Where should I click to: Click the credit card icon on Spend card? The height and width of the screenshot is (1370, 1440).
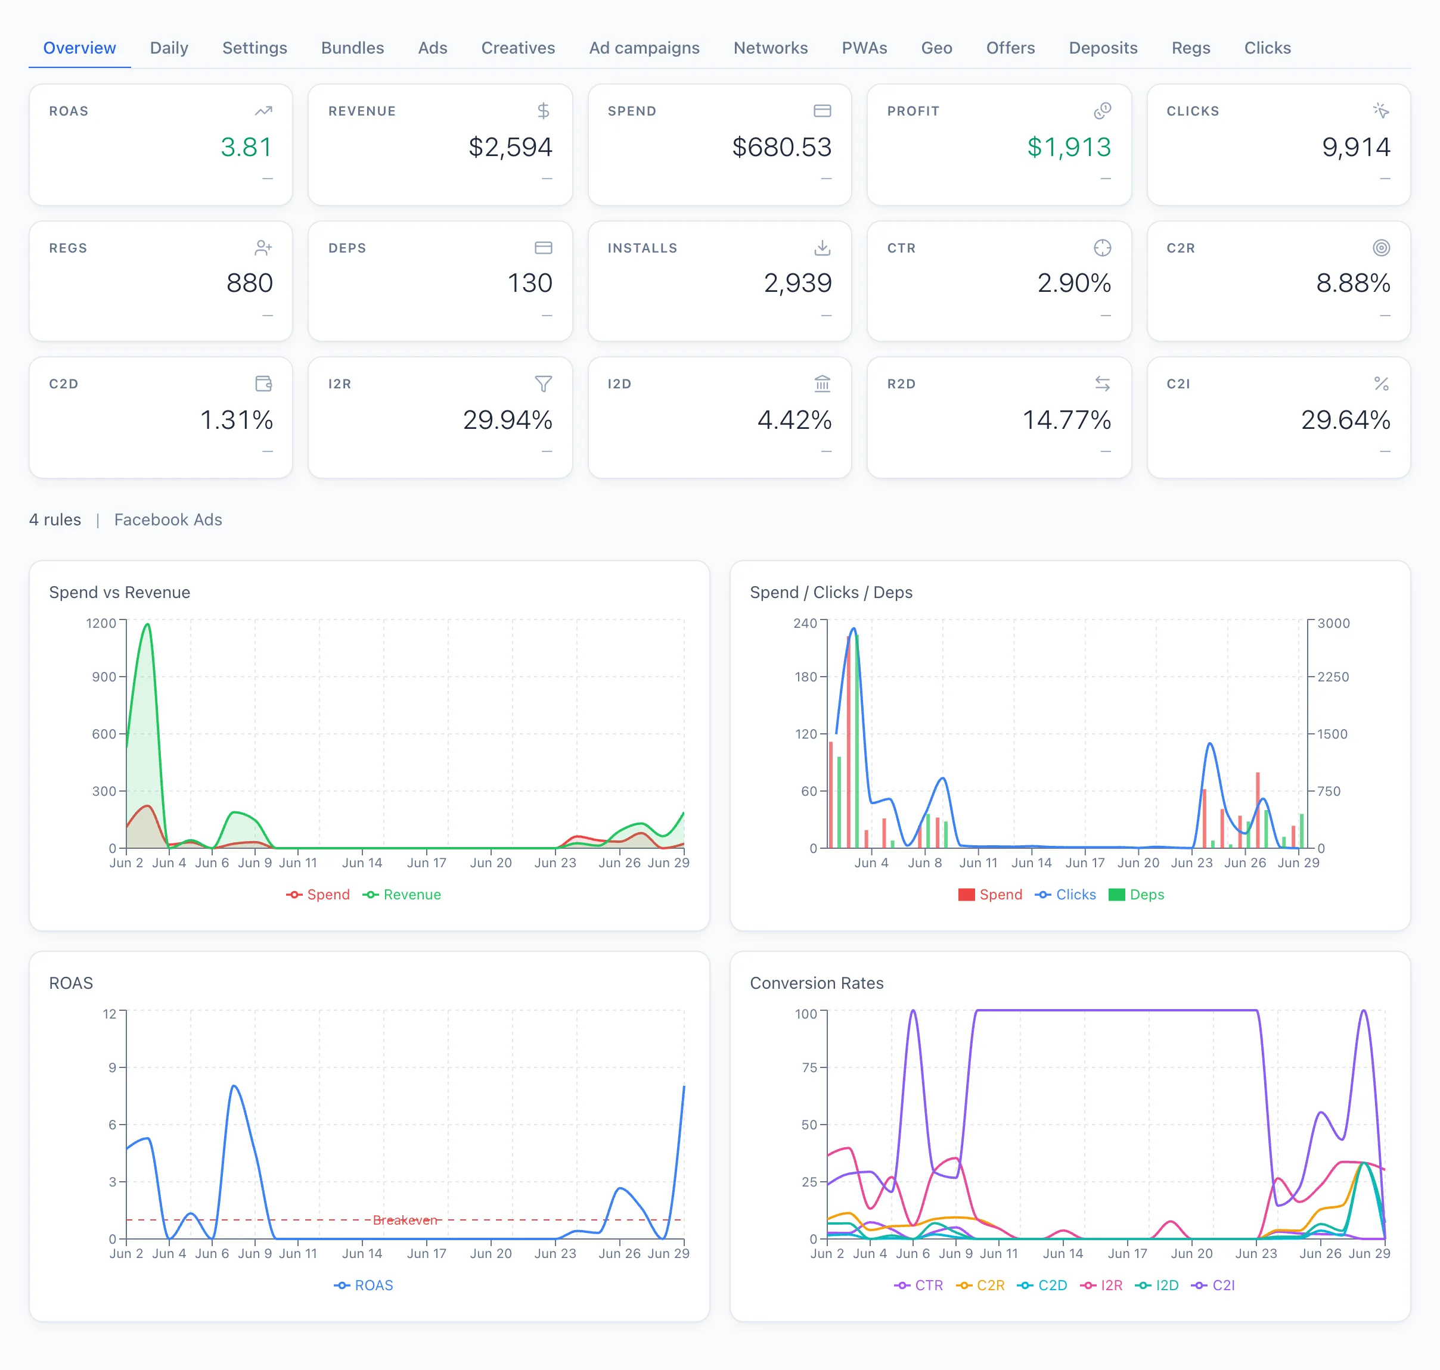click(822, 111)
